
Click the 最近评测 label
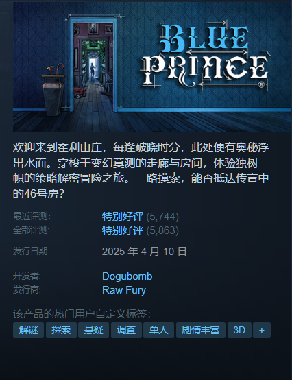point(32,217)
